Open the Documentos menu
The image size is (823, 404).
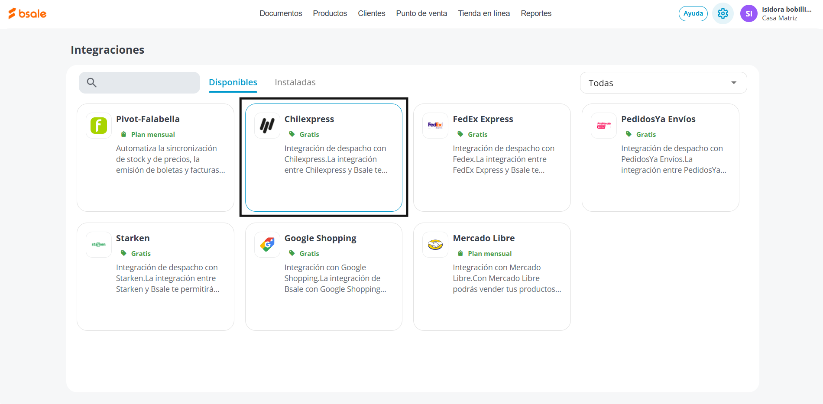281,13
